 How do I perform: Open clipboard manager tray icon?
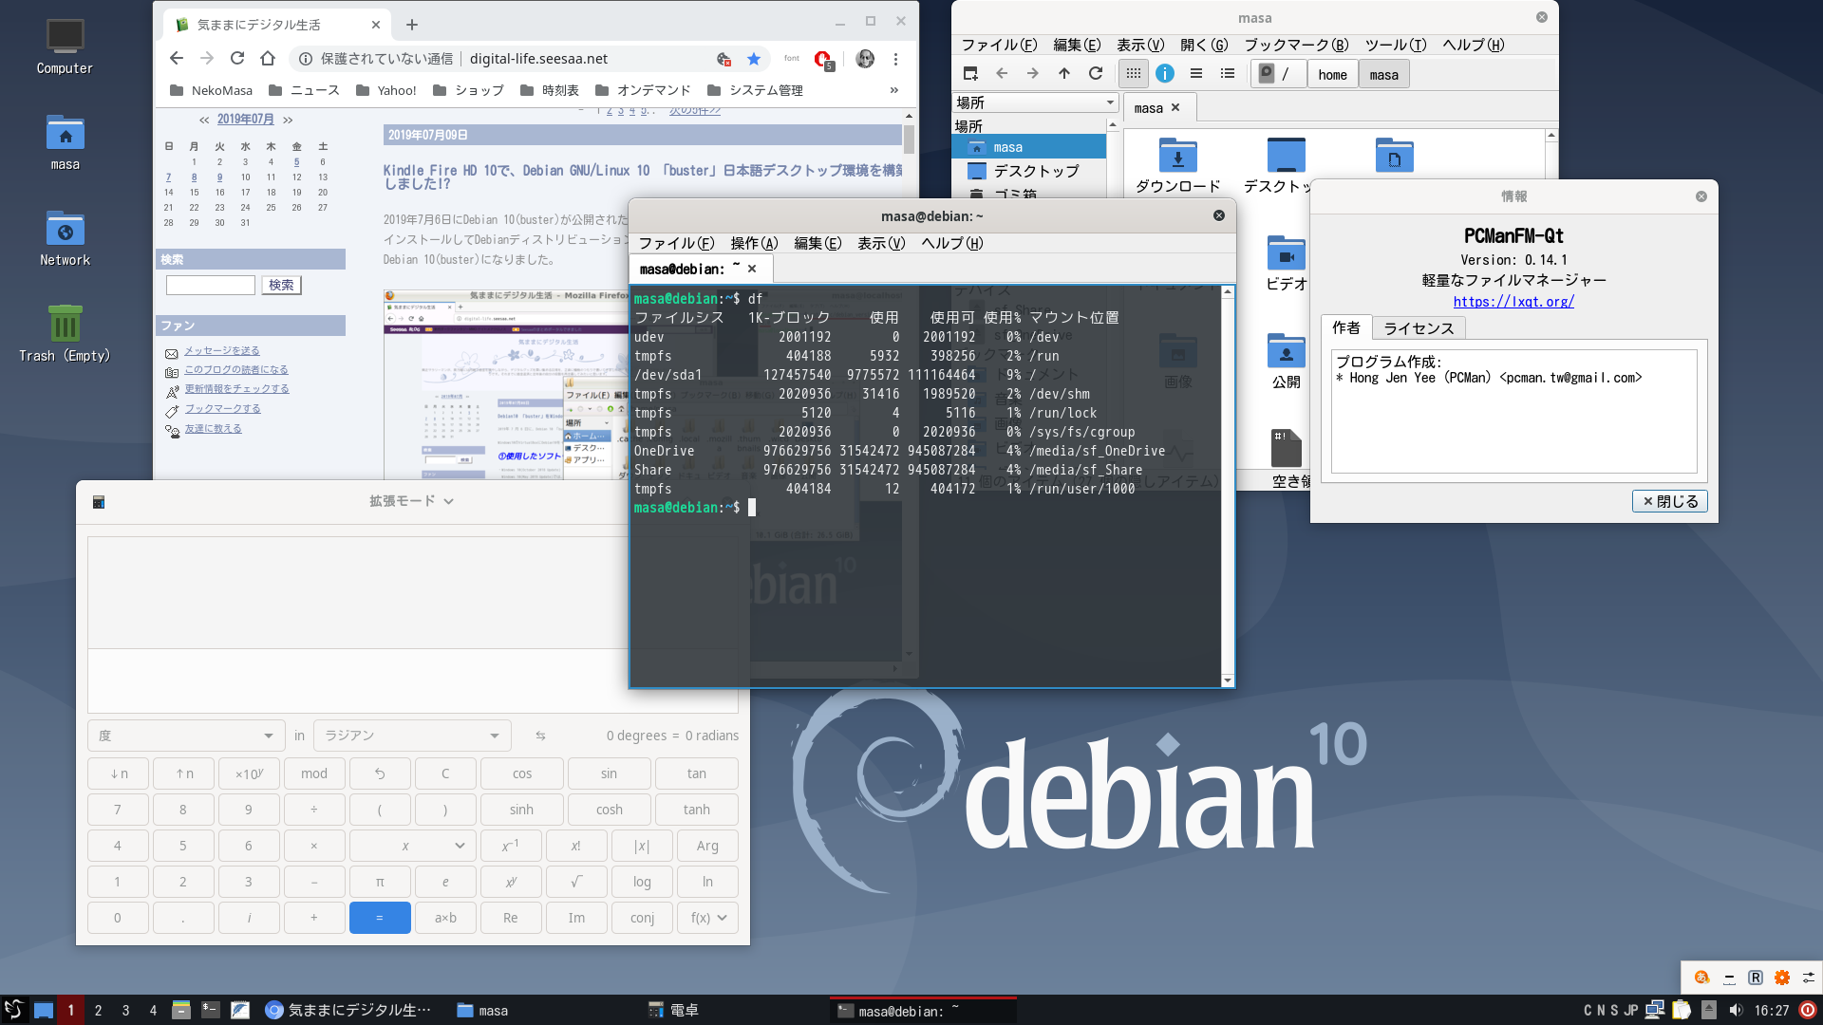pos(1682,1010)
